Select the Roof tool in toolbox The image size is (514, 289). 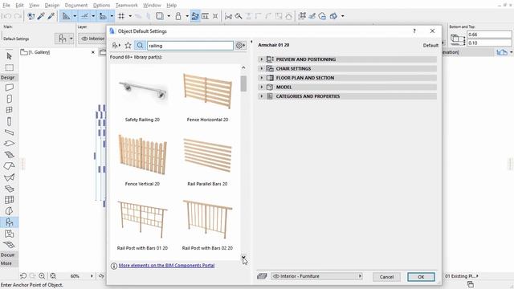[9, 166]
